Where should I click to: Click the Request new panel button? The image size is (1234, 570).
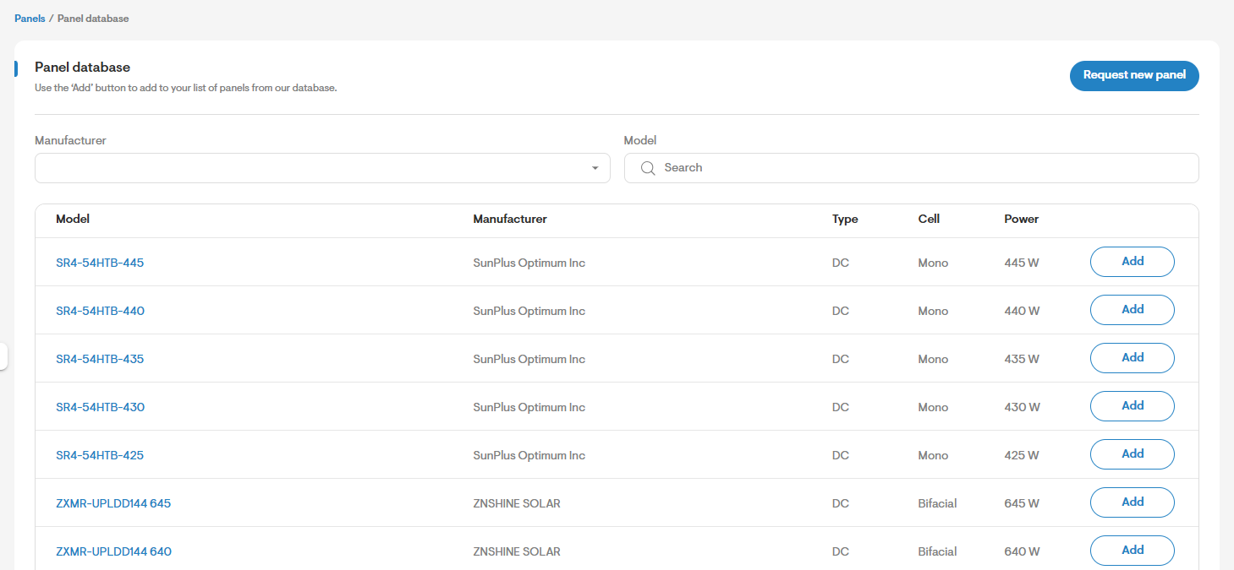click(x=1134, y=75)
